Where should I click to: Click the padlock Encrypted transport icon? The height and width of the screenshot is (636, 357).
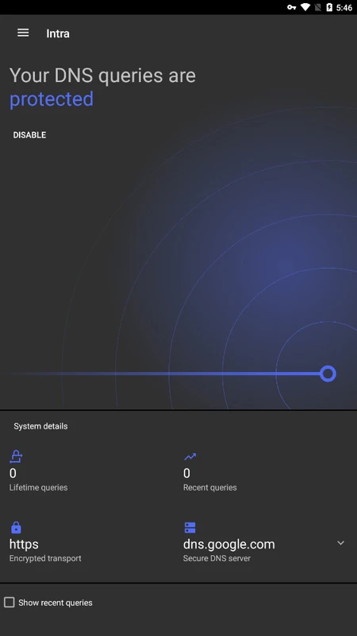coord(16,528)
